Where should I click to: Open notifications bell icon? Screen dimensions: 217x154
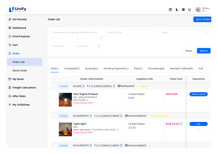click(x=190, y=10)
